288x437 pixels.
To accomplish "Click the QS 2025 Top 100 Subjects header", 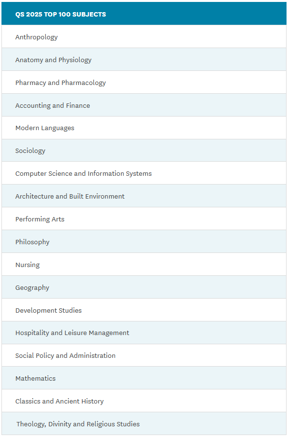I will click(x=144, y=14).
